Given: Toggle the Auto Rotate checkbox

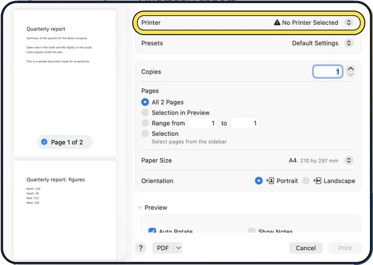Looking at the screenshot, I should [x=152, y=230].
